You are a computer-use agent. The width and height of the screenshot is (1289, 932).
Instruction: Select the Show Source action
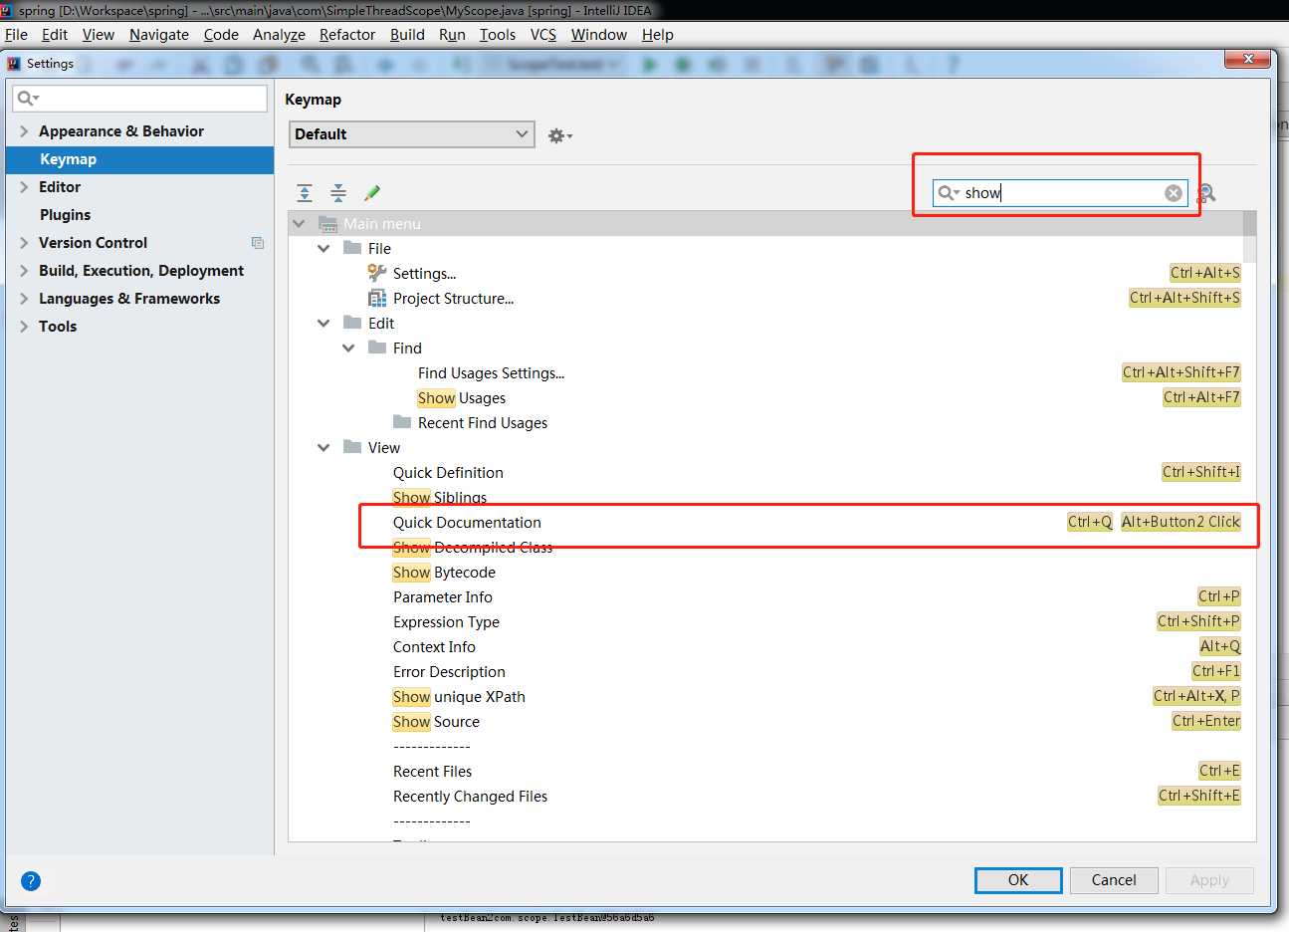436,722
